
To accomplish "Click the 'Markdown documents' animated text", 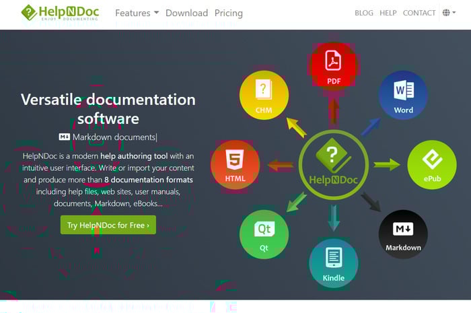I will (114, 137).
